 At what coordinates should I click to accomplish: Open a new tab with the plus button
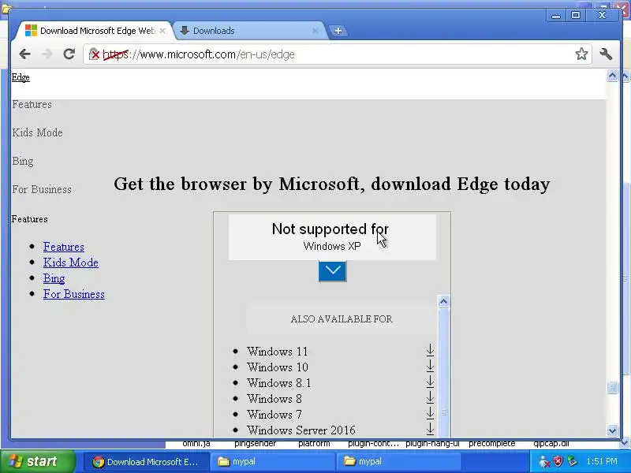[x=338, y=31]
